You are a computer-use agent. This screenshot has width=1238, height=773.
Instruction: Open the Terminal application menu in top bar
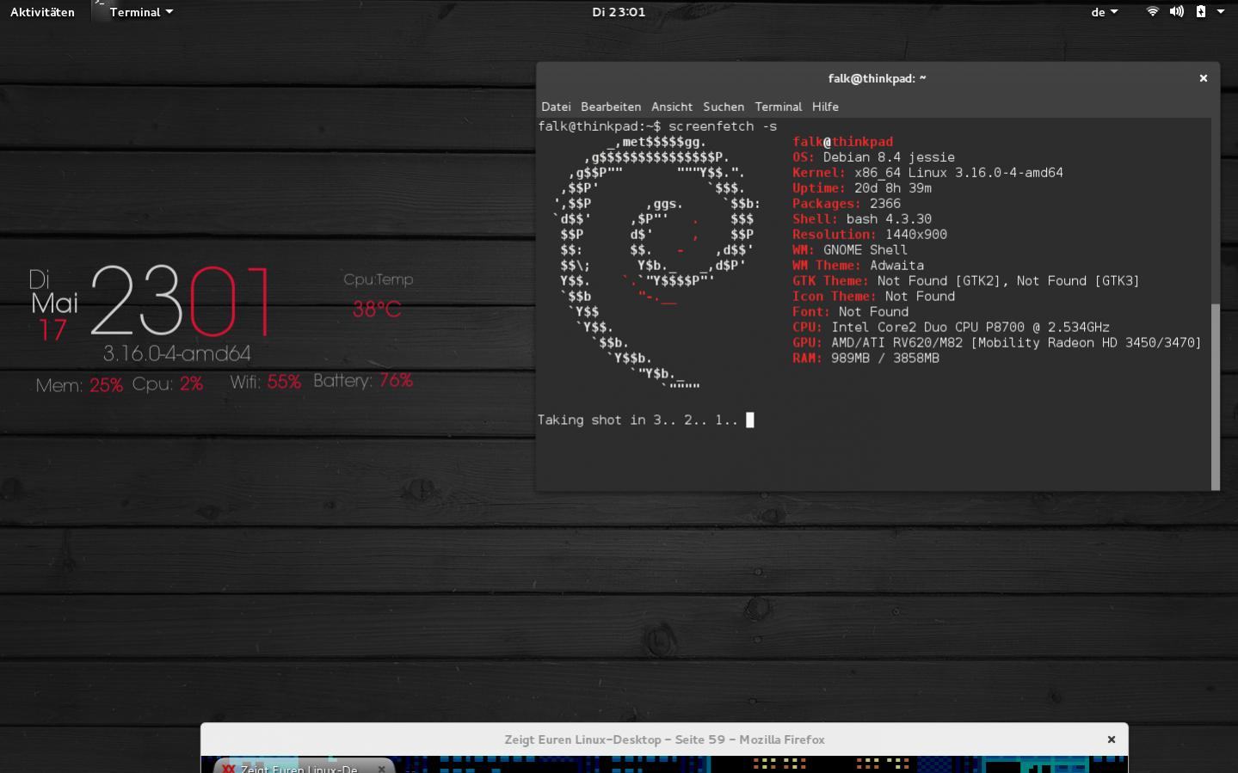pos(141,12)
